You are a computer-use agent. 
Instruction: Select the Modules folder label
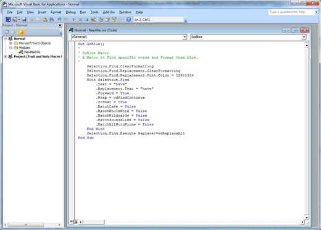pos(25,48)
